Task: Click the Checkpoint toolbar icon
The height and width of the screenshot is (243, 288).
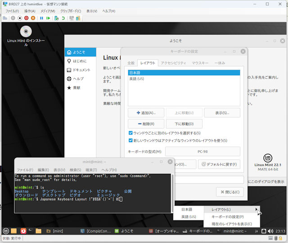Action: [57, 18]
